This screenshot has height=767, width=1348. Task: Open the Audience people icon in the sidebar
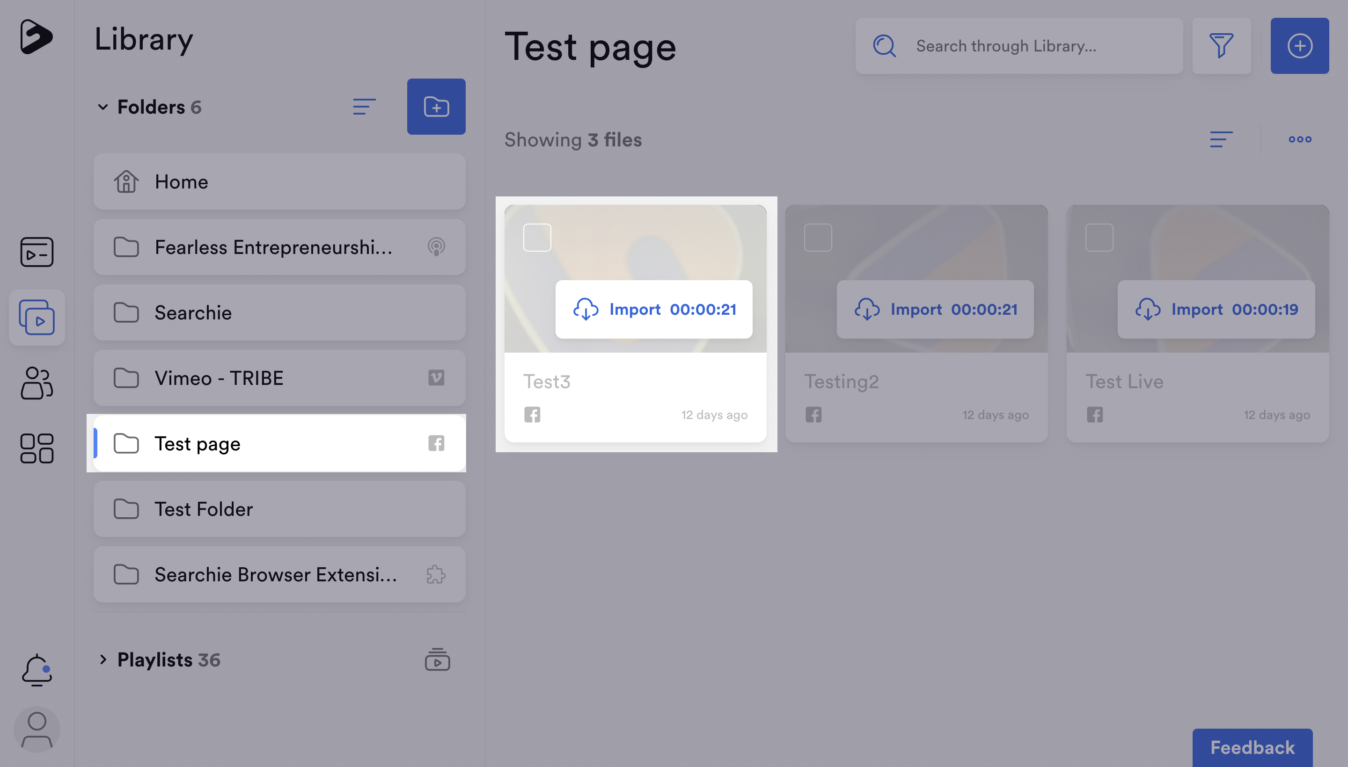tap(37, 383)
